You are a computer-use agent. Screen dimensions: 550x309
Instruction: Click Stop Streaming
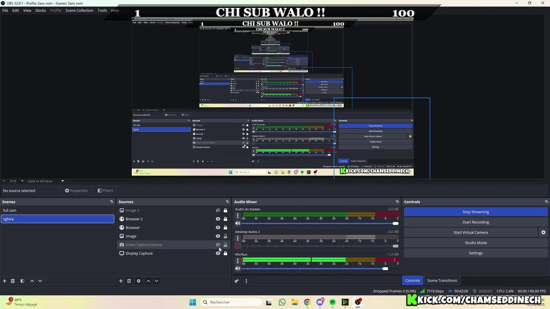pyautogui.click(x=476, y=212)
